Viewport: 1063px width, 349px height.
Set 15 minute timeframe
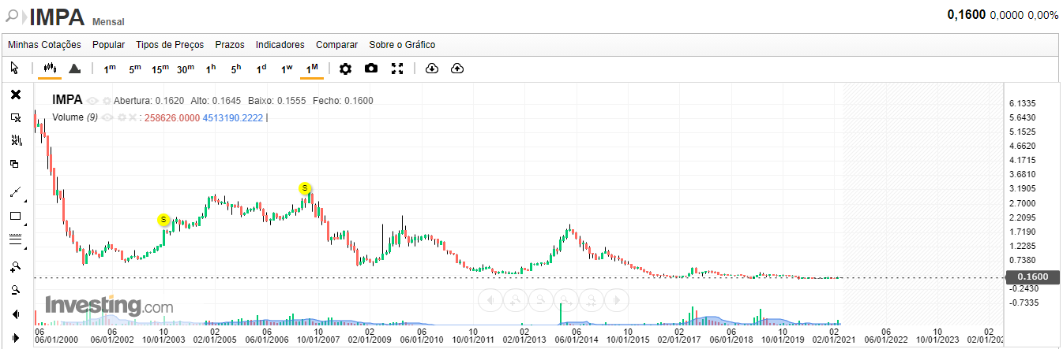coord(160,69)
